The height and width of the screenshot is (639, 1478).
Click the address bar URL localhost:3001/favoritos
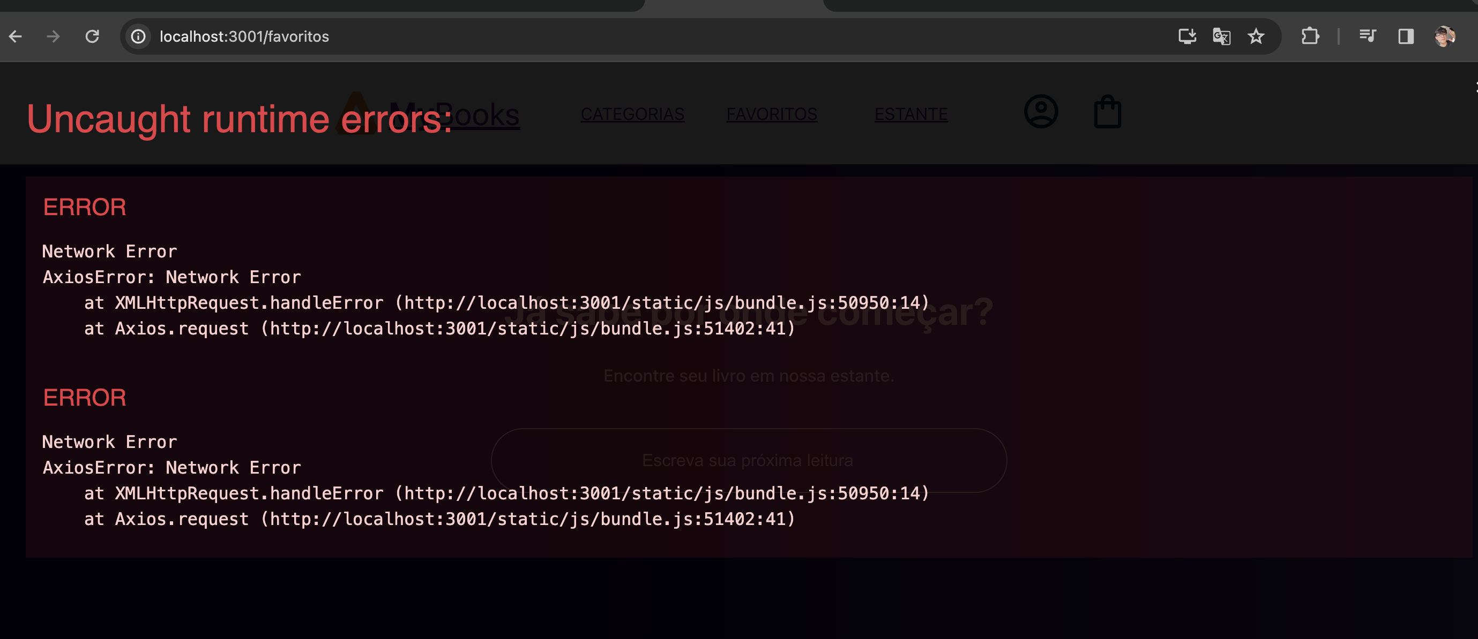pyautogui.click(x=244, y=37)
